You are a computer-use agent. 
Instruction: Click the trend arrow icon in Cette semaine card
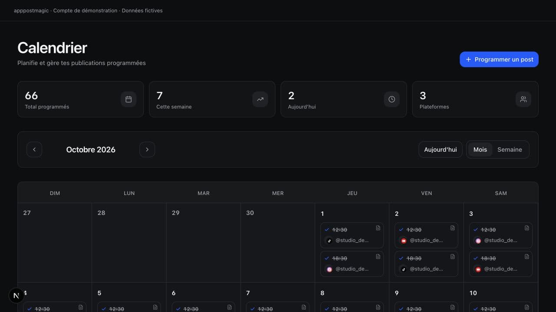pyautogui.click(x=260, y=99)
